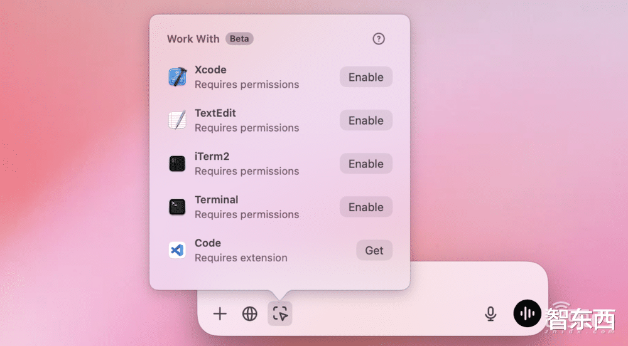This screenshot has height=346, width=628.
Task: Start voice mode with the waveform button
Action: point(527,313)
